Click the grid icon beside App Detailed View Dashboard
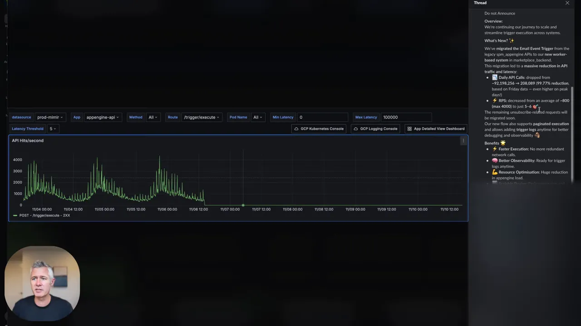 pyautogui.click(x=410, y=129)
